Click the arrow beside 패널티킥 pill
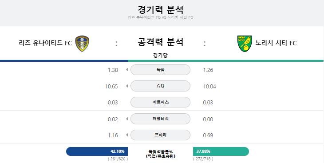 (x=127, y=119)
